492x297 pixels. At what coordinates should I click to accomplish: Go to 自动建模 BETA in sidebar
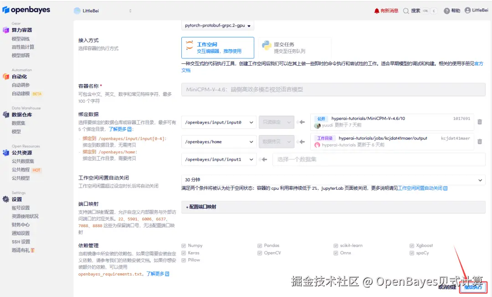(27, 94)
